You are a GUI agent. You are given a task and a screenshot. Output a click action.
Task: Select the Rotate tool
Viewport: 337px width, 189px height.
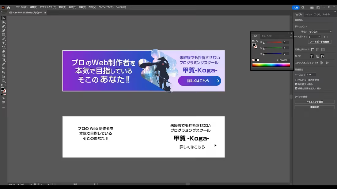click(x=3, y=47)
